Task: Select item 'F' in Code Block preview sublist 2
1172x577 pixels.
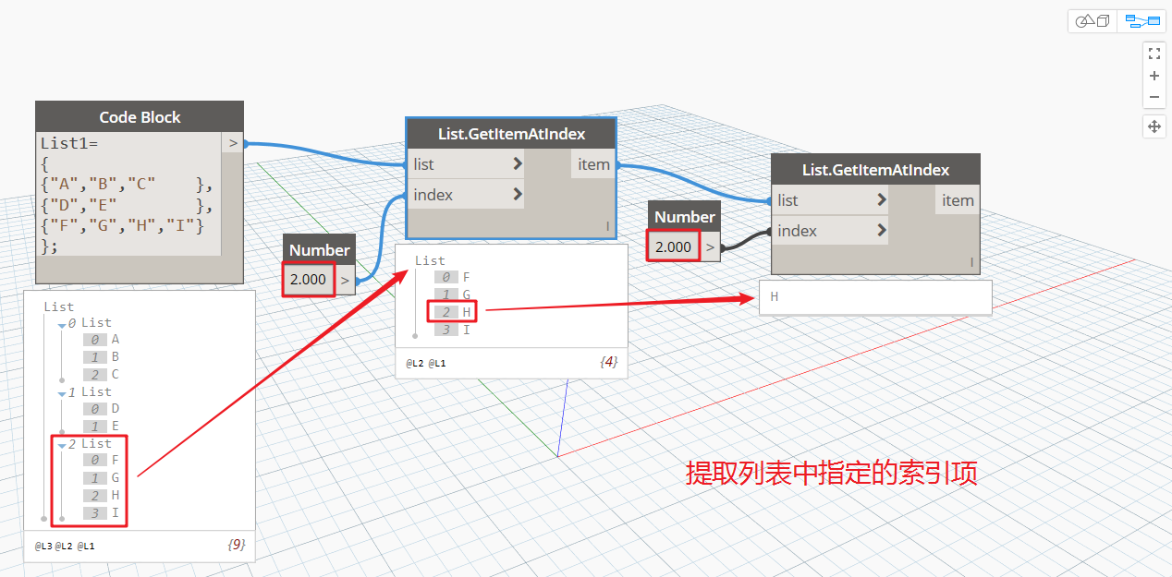Action: 116,461
